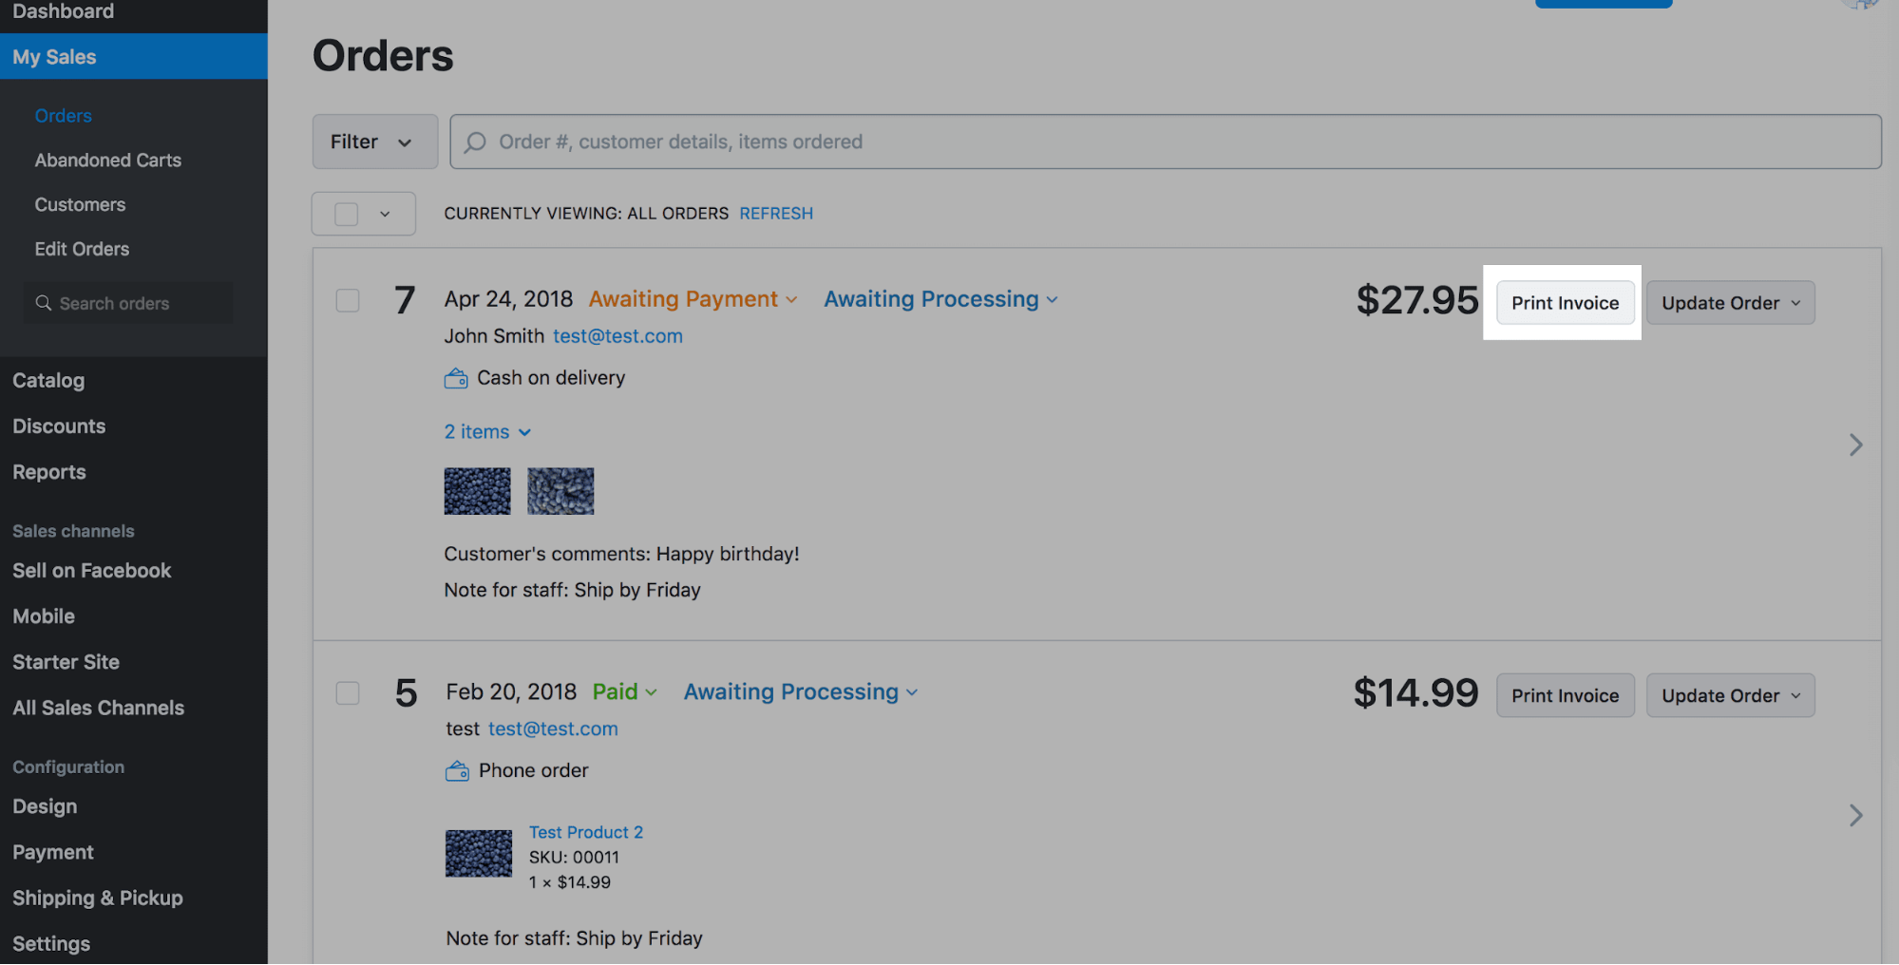Toggle the select-all orders checkbox

pos(347,214)
